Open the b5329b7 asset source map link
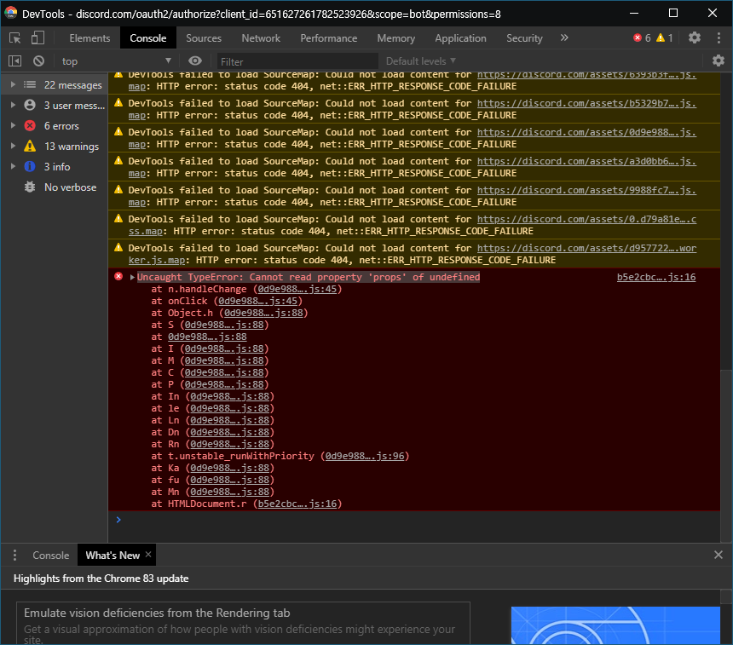 (x=586, y=103)
